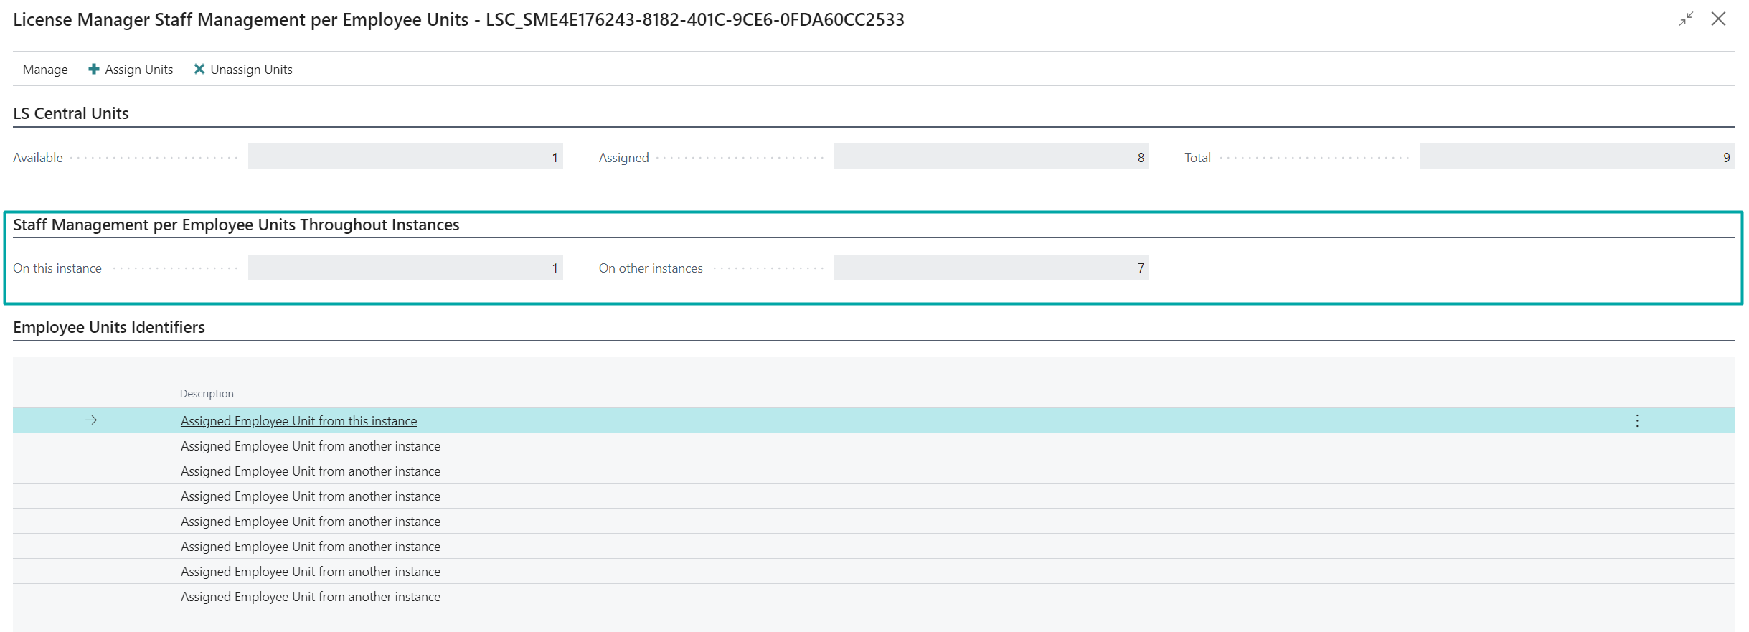
Task: Click the page title starting 'License Manager Staff Management'
Action: (458, 19)
